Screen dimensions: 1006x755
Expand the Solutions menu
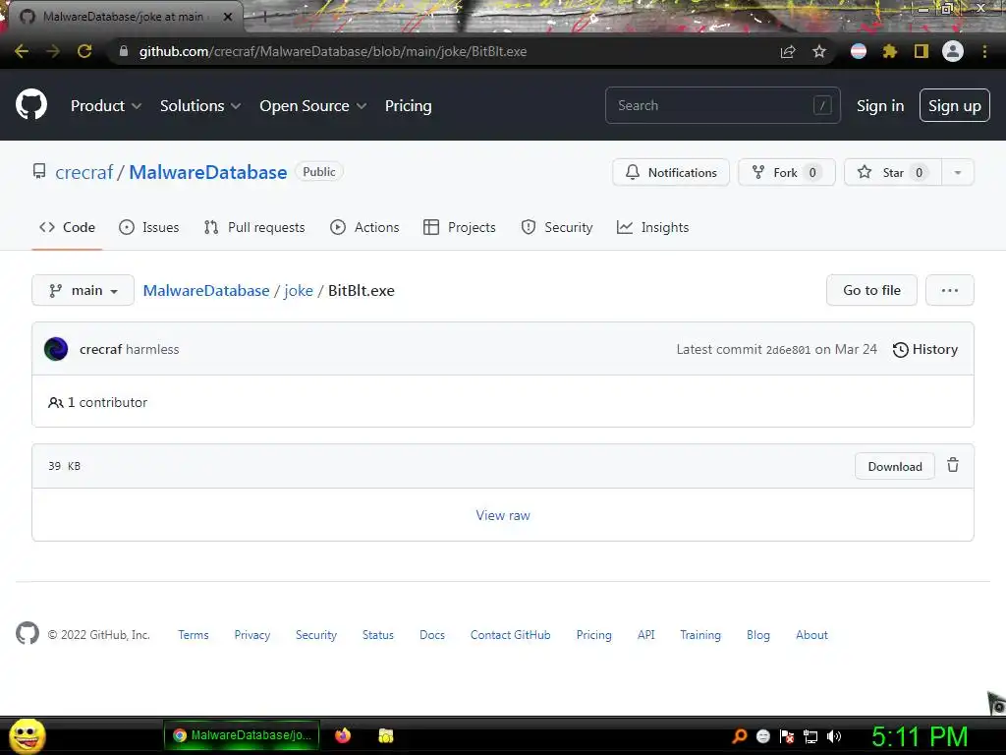pyautogui.click(x=200, y=106)
